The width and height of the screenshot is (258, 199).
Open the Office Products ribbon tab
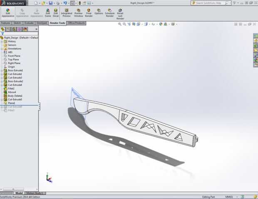tap(76, 23)
